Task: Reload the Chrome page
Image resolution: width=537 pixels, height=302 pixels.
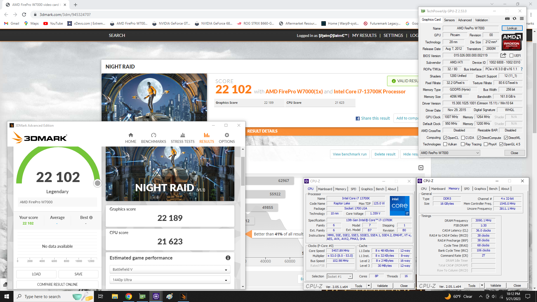Action: pos(24,15)
